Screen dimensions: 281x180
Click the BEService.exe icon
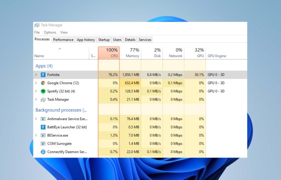click(43, 135)
